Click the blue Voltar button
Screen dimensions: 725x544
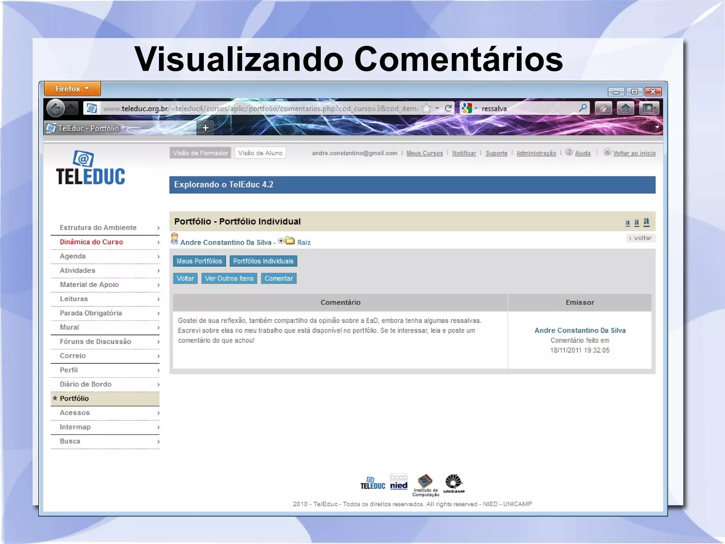click(185, 278)
